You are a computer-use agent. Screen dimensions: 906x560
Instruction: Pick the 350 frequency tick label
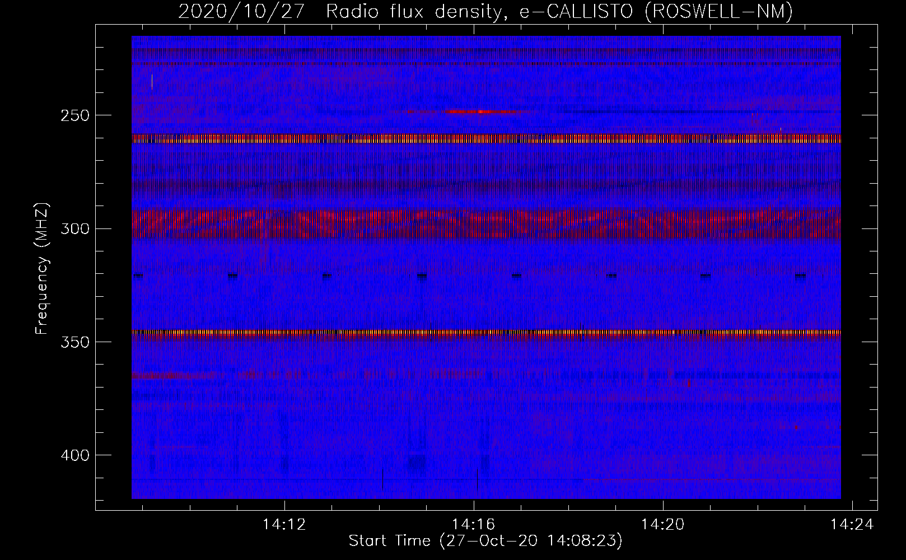pos(75,342)
